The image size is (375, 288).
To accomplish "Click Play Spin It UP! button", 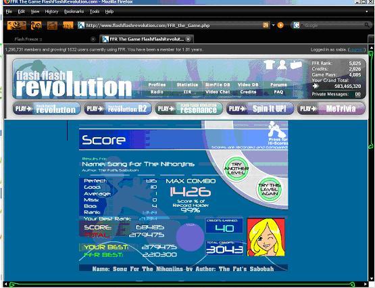I will click(x=260, y=109).
